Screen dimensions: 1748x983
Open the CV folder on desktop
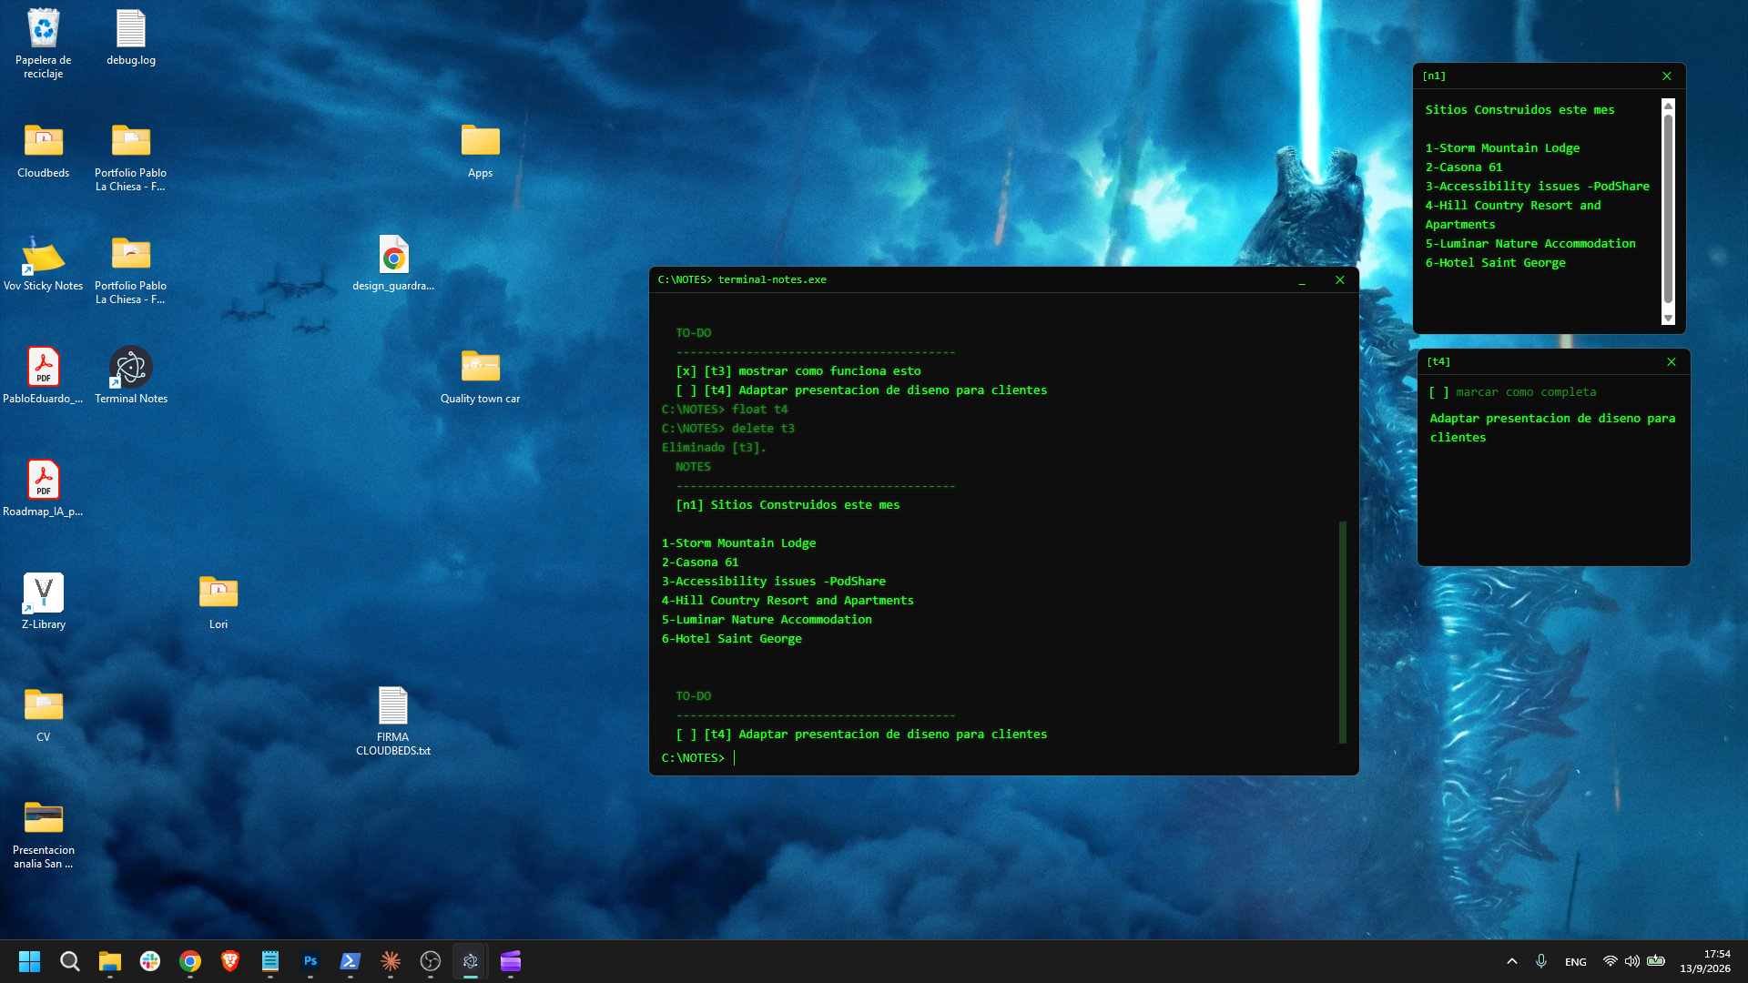tap(43, 714)
